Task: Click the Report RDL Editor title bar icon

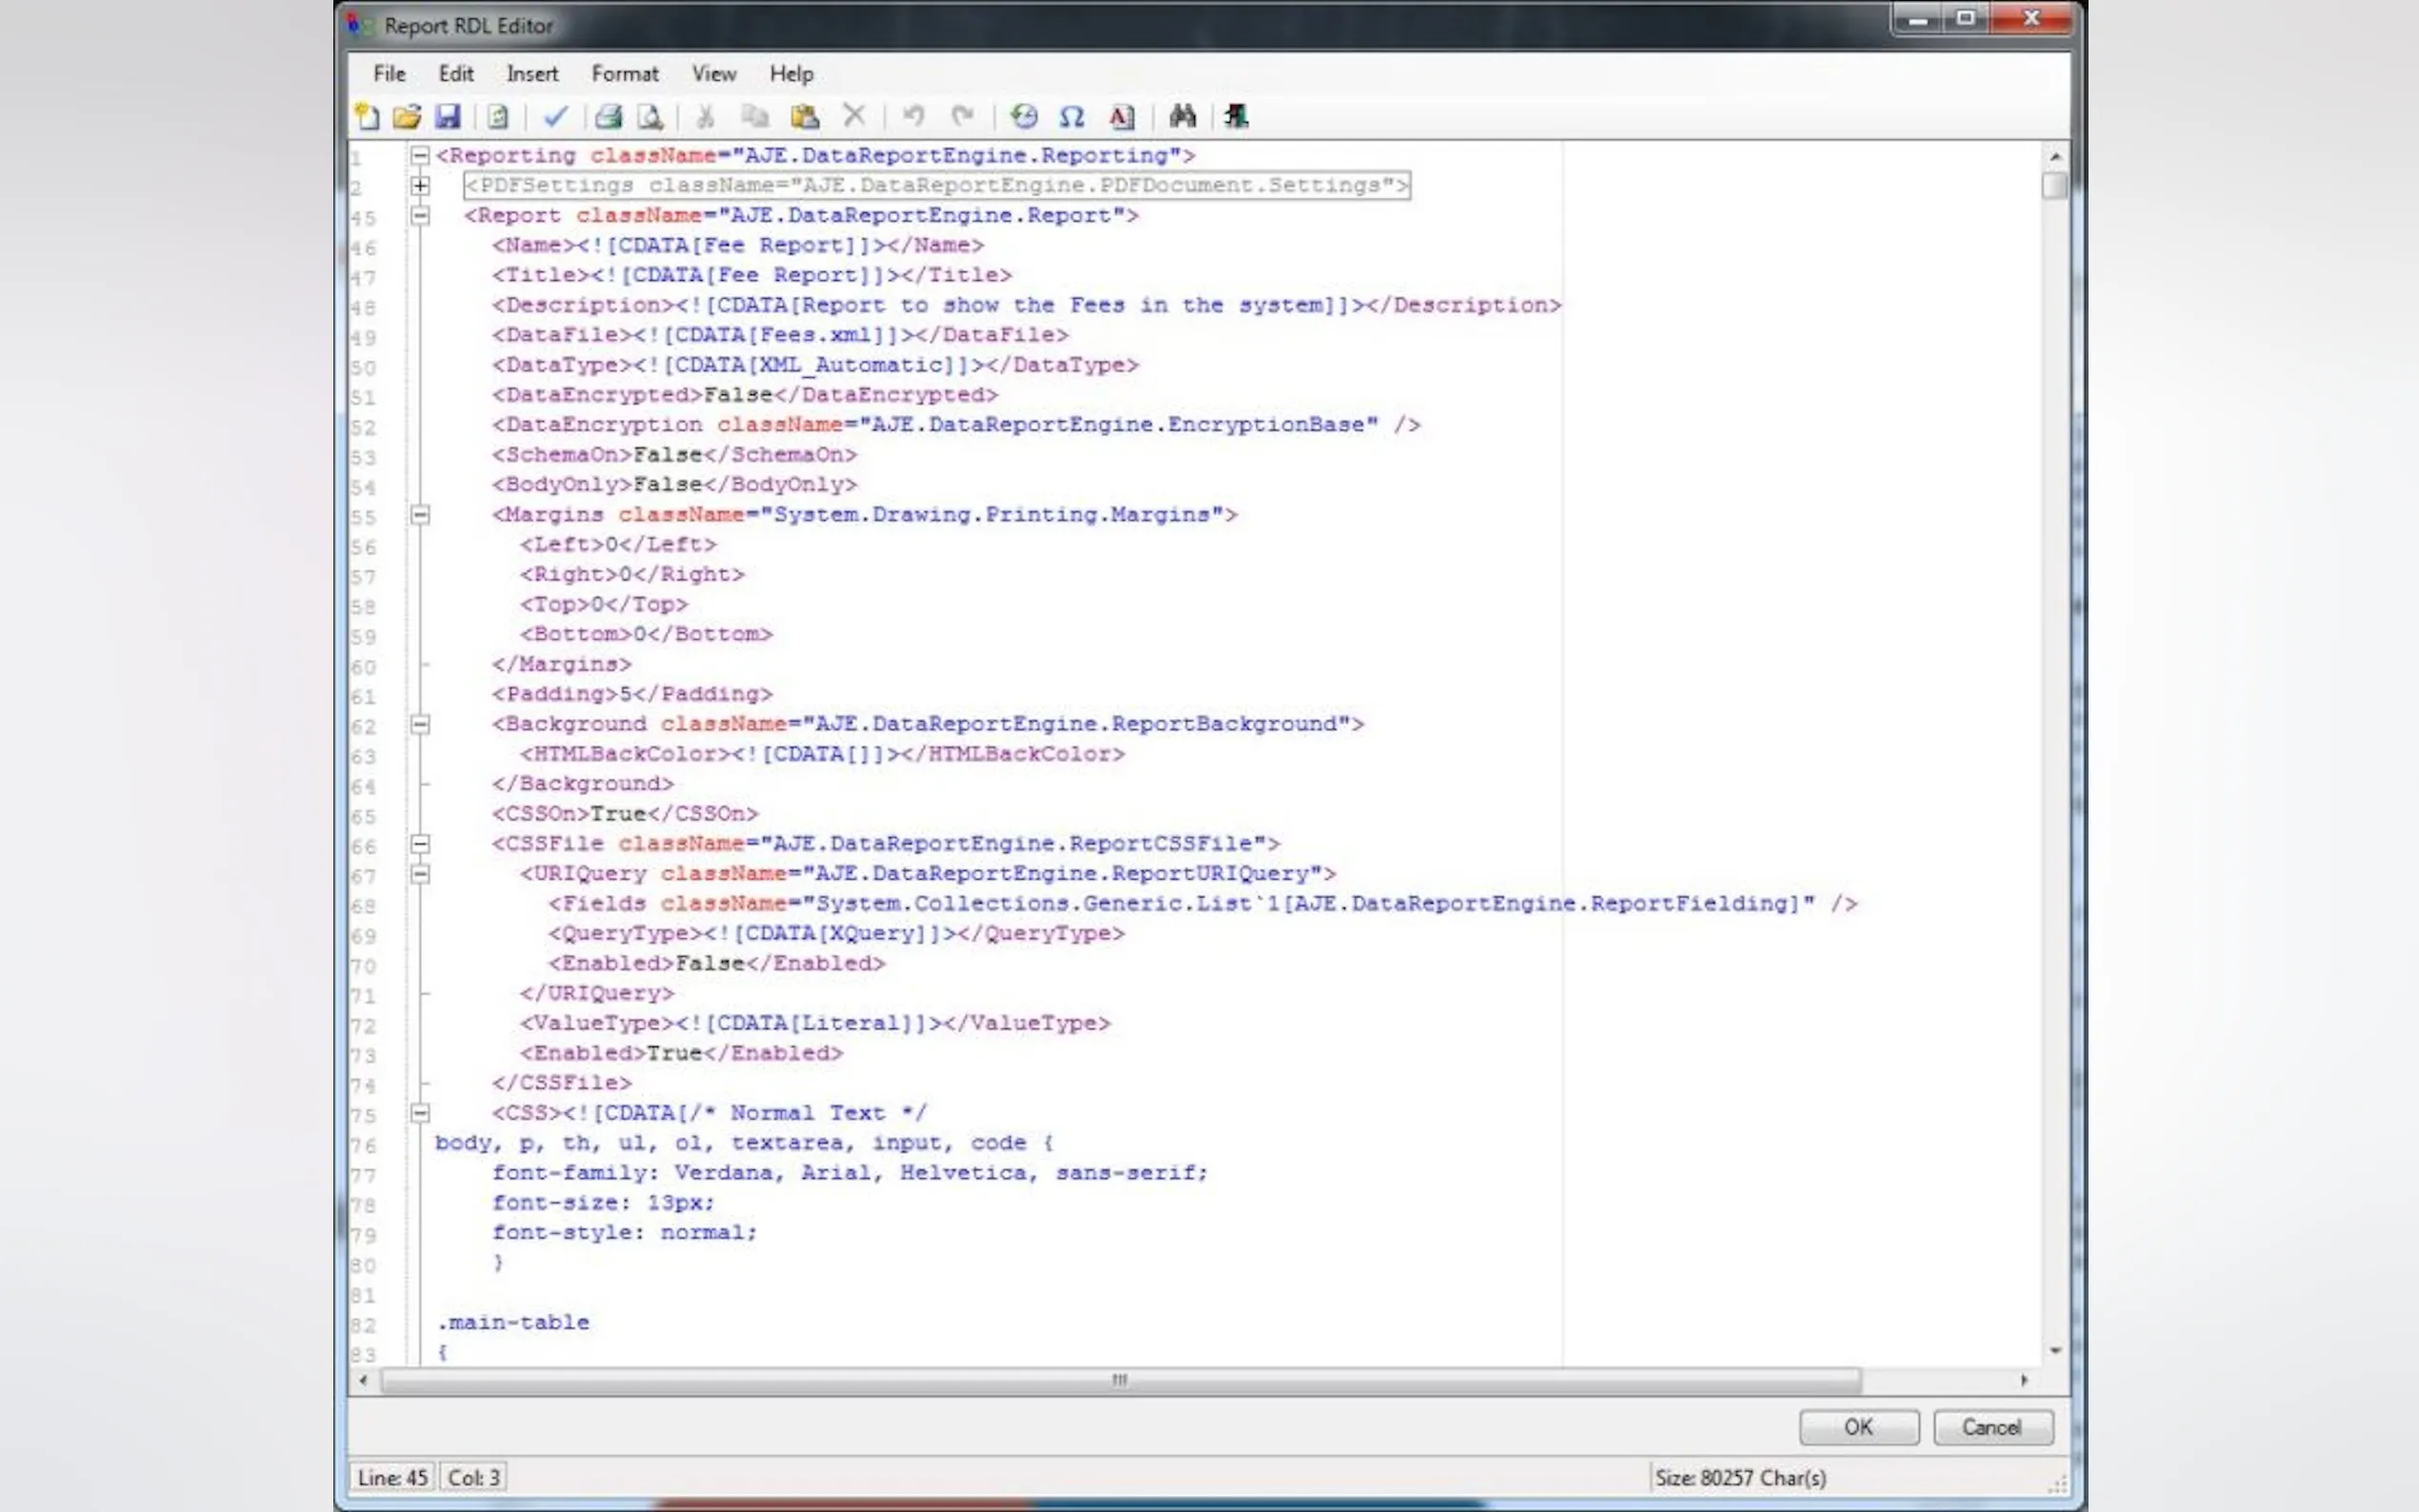Action: click(359, 25)
